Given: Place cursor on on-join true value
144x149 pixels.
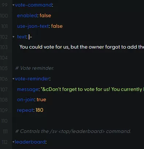Looking at the screenshot, I should [41, 100].
